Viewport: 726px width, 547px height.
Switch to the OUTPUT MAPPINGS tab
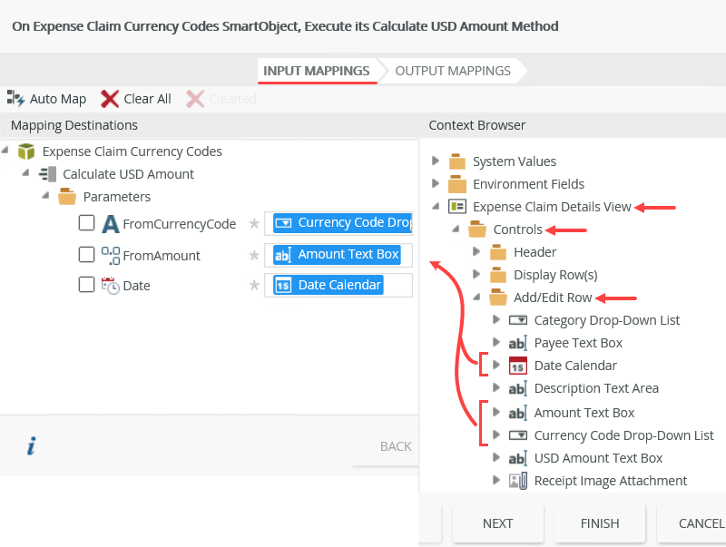click(453, 71)
